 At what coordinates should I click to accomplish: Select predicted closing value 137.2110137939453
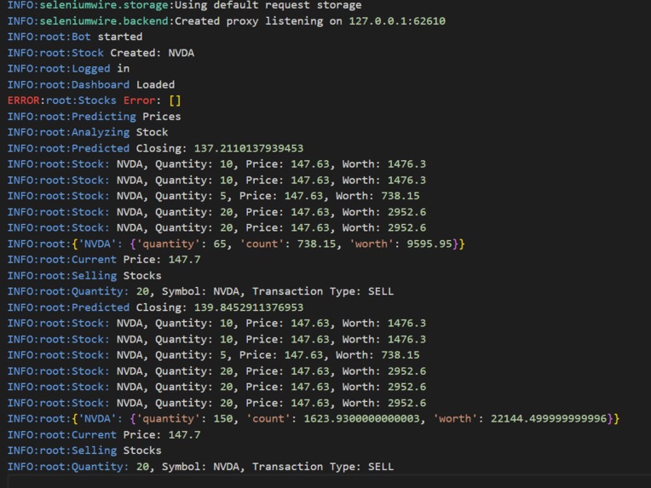pos(249,148)
